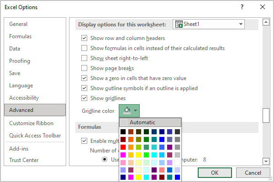Image resolution: width=274 pixels, height=182 pixels.
Task: Choose the sea green swatch
Action: coord(146,147)
